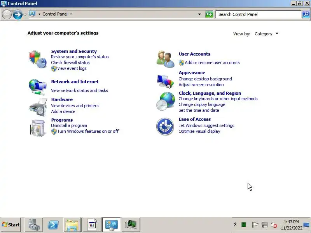Click Let Windows suggest settings
This screenshot has height=233, width=311.
[x=206, y=125]
